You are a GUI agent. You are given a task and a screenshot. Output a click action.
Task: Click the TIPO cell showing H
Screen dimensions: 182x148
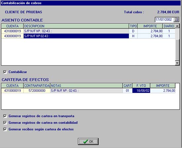(x=133, y=36)
